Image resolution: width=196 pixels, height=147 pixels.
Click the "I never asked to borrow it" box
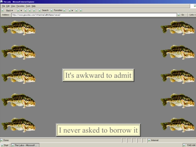pos(98,130)
